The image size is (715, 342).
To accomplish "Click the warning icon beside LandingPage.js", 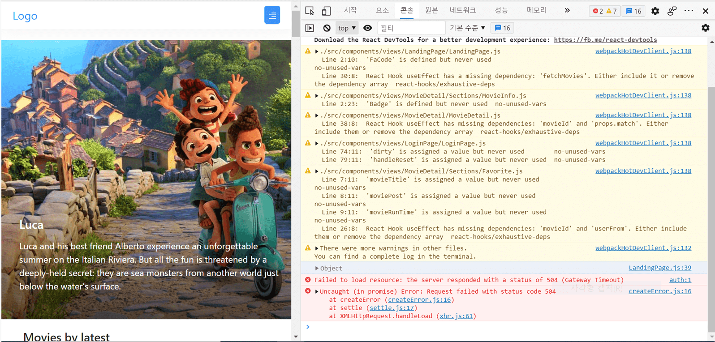I will 308,51.
